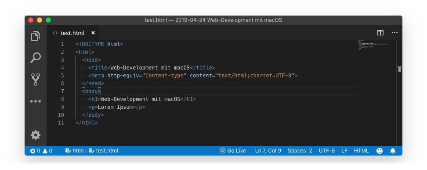Split the editor to the right
This screenshot has height=170, width=427.
tap(380, 33)
